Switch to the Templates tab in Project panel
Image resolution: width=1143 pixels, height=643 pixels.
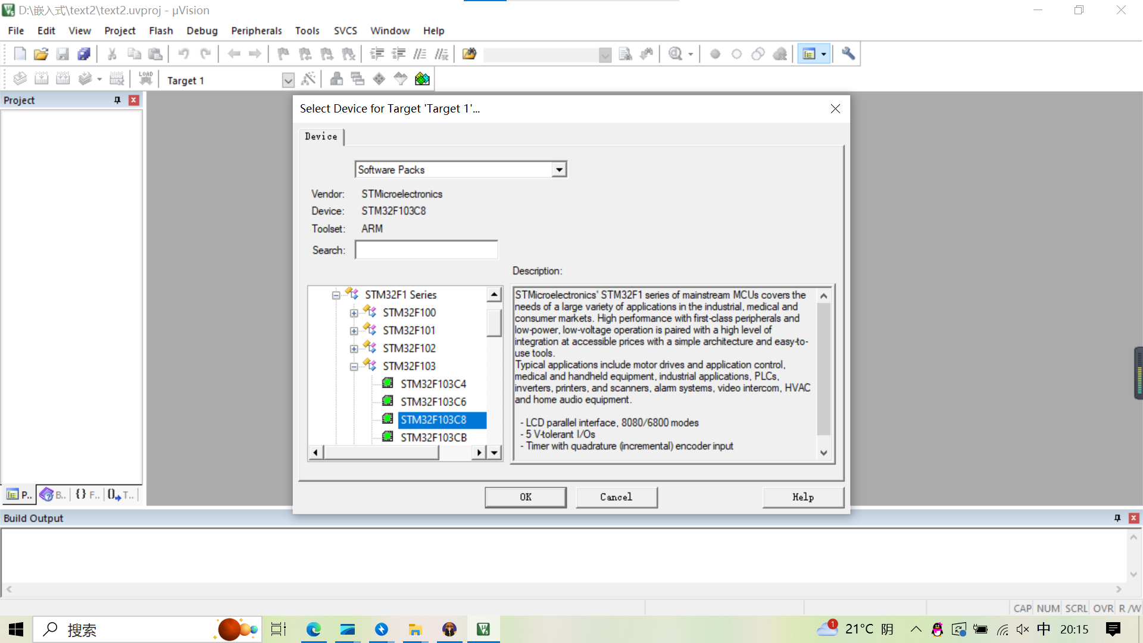click(x=121, y=495)
